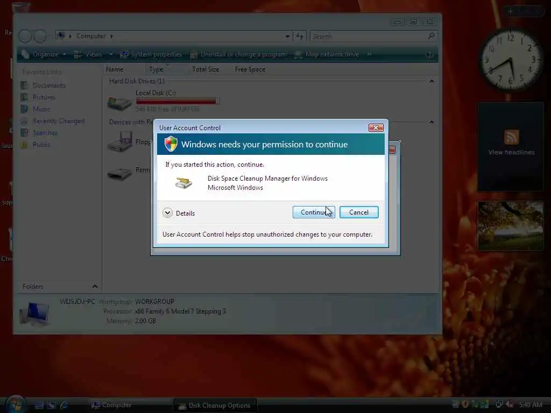Open the Views dropdown in Computer window

click(111, 54)
